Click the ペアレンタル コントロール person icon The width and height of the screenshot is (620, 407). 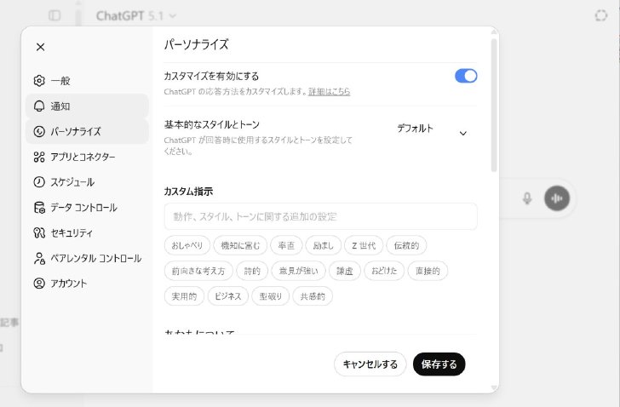pos(39,259)
